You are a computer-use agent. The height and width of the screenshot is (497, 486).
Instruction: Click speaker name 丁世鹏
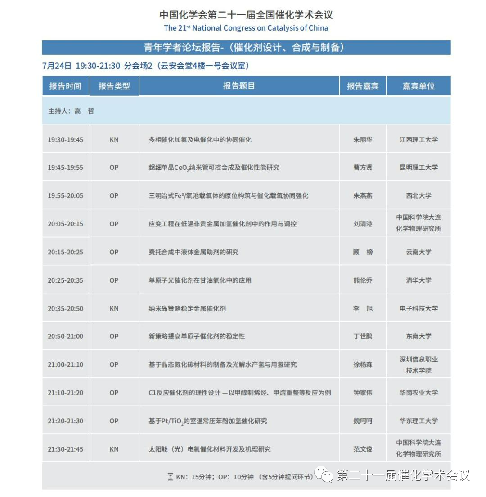click(x=363, y=337)
